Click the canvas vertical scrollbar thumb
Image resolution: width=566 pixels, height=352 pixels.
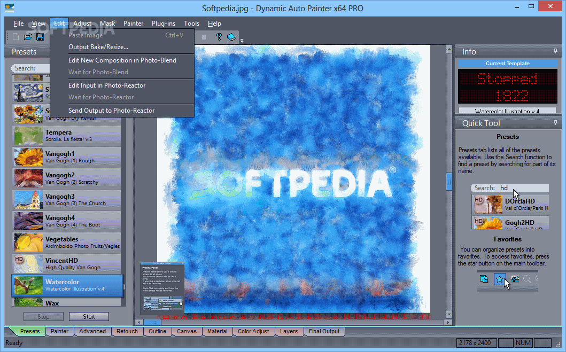click(449, 182)
